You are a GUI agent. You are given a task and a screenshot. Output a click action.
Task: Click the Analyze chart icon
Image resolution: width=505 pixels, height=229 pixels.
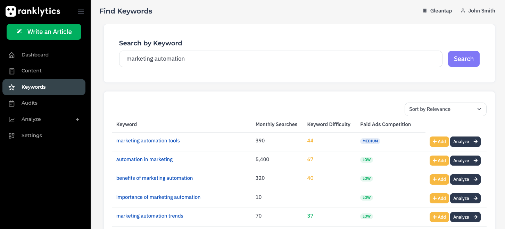point(12,120)
